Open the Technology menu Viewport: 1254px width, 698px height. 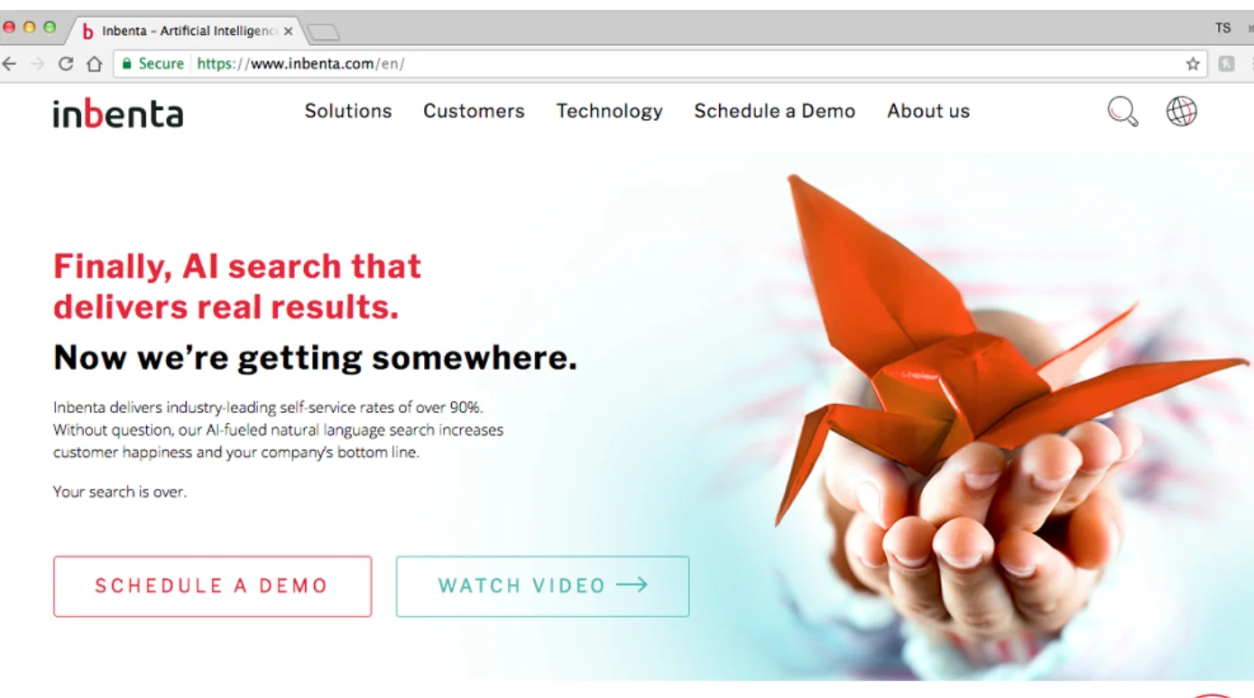[610, 112]
